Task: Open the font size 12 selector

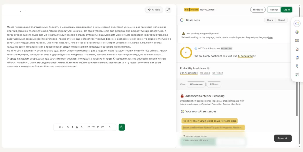Action: click(x=61, y=127)
